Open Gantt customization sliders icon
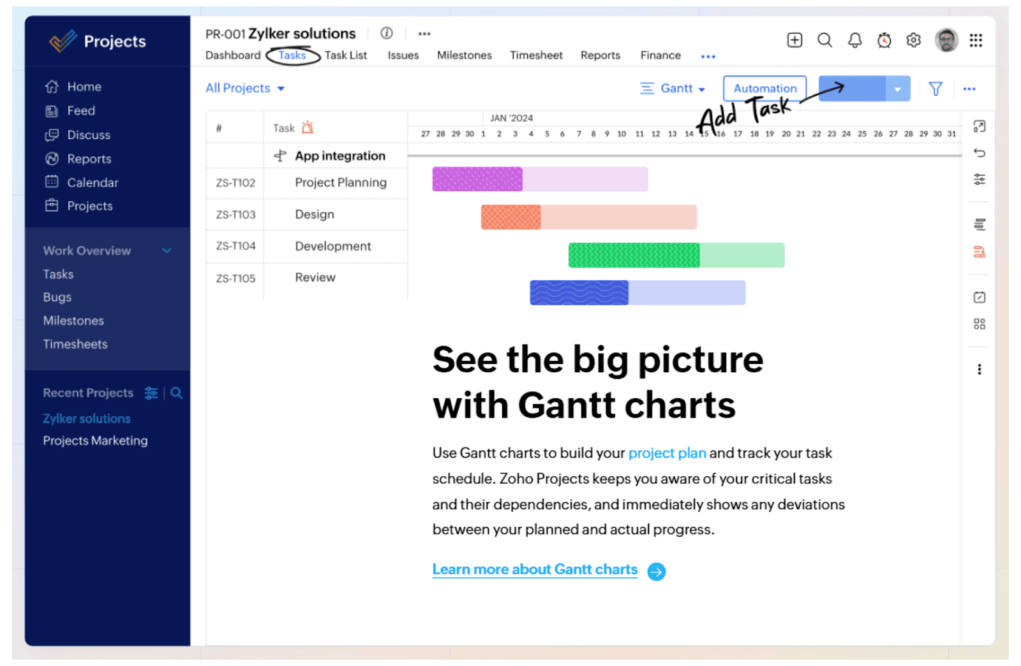 point(980,179)
